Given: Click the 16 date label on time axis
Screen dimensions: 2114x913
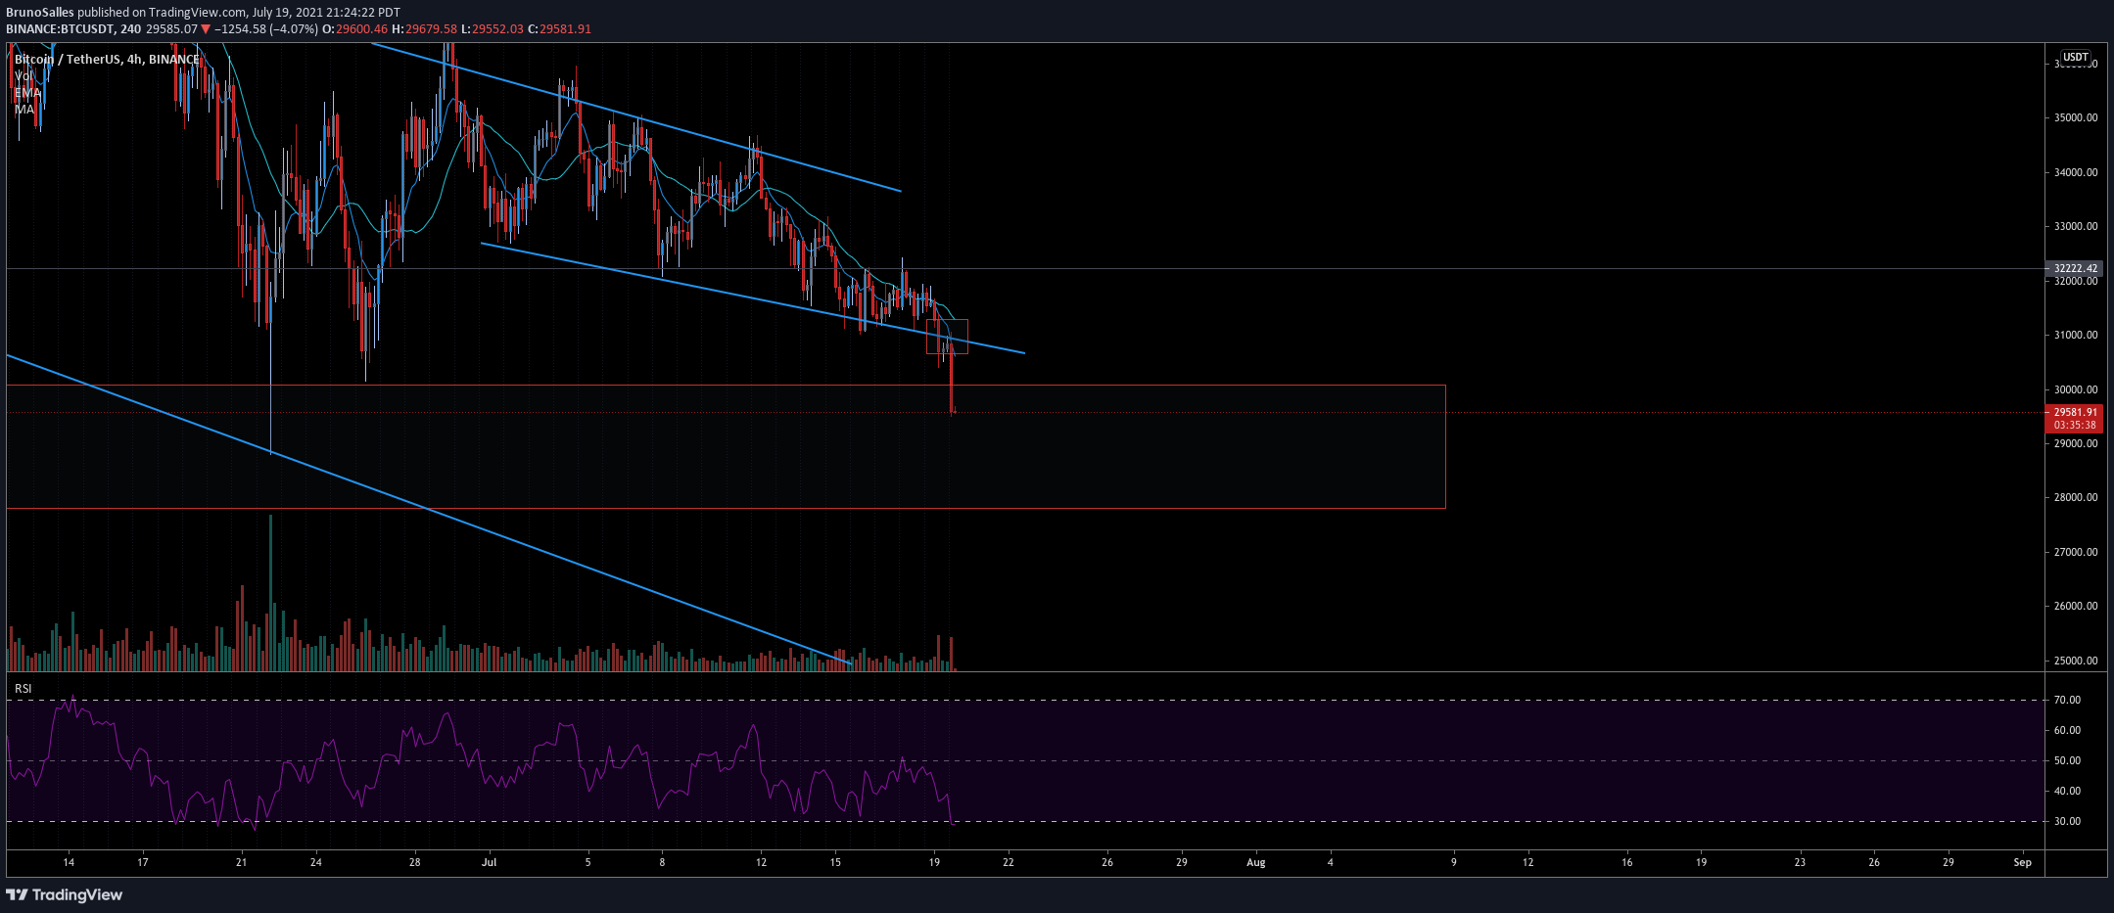Looking at the screenshot, I should (x=1627, y=862).
